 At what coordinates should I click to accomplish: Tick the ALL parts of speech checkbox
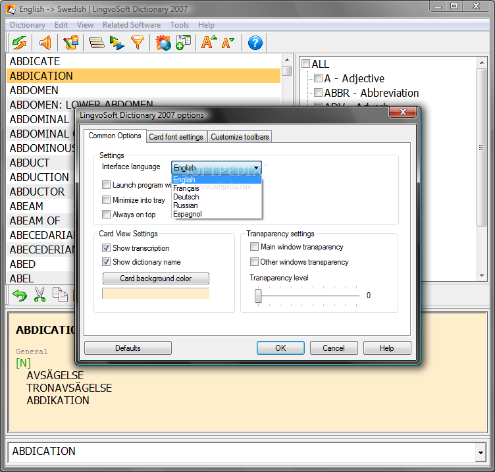tap(305, 63)
